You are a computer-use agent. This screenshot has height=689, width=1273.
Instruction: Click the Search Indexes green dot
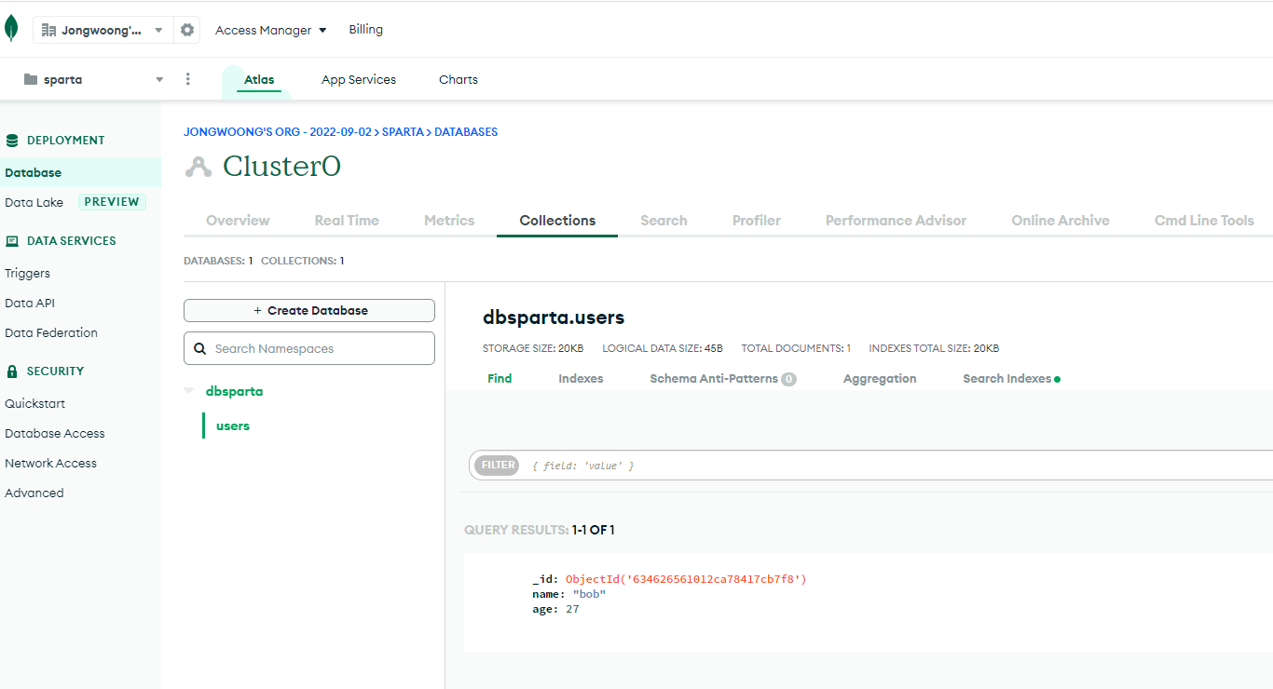click(x=1057, y=379)
